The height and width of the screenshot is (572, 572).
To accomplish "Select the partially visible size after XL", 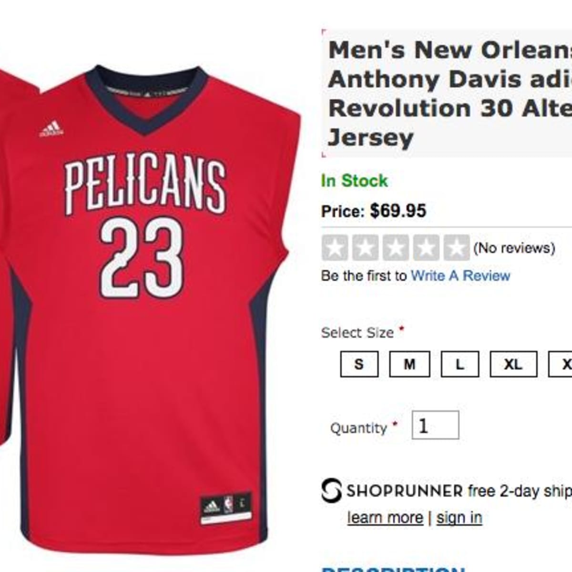I will [562, 365].
